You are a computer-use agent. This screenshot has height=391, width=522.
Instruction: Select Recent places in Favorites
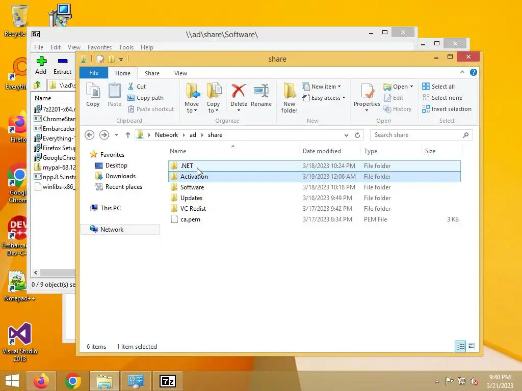(123, 187)
